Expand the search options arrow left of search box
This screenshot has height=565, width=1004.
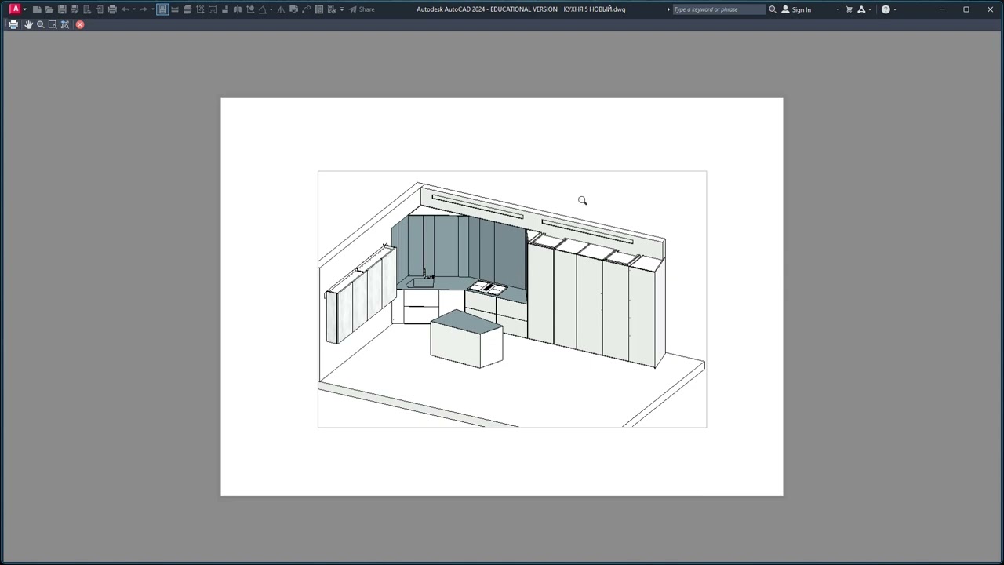point(668,9)
